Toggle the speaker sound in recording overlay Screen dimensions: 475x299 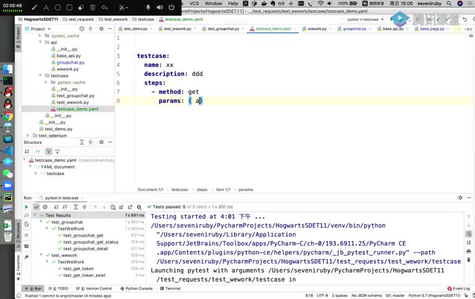tap(160, 7)
